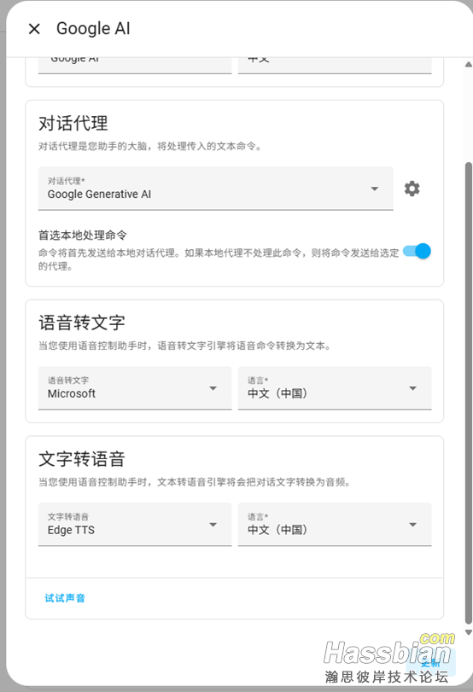Open text-to-speech language dropdown
473x692 pixels.
[335, 524]
